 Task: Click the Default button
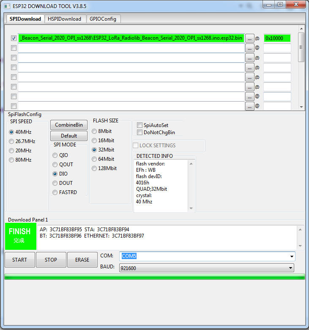69,136
